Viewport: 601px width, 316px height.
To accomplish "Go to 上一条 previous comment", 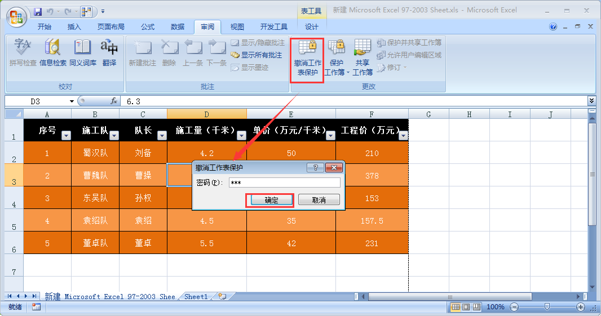I will 193,52.
